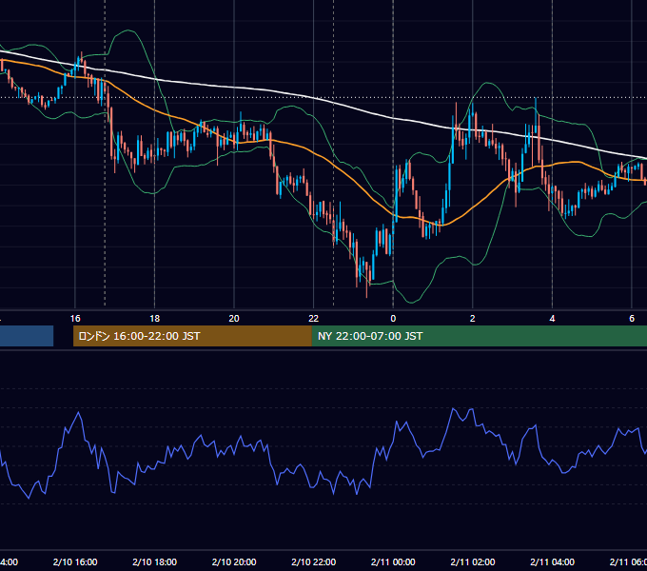
Task: Click the blue session bar before London
Action: (27, 336)
